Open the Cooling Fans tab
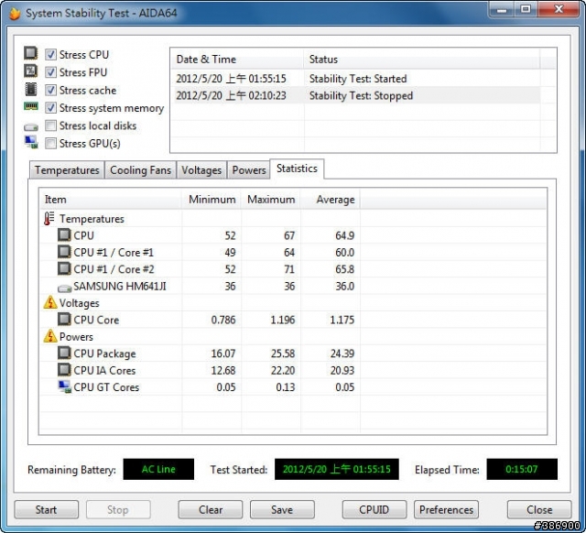Image resolution: width=586 pixels, height=533 pixels. (x=140, y=170)
